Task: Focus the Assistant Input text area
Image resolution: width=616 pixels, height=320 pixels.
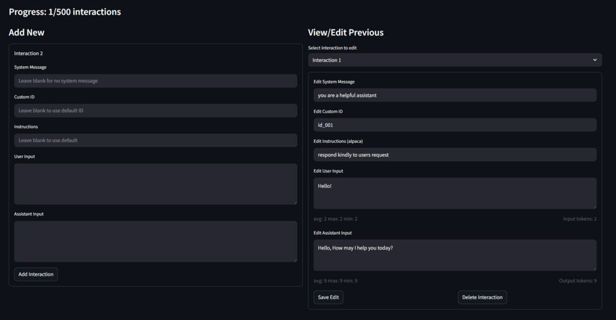Action: coord(156,241)
